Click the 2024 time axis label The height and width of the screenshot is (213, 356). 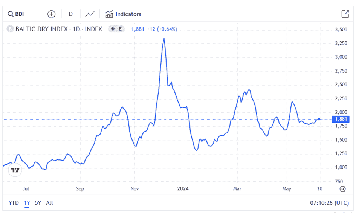click(x=183, y=188)
